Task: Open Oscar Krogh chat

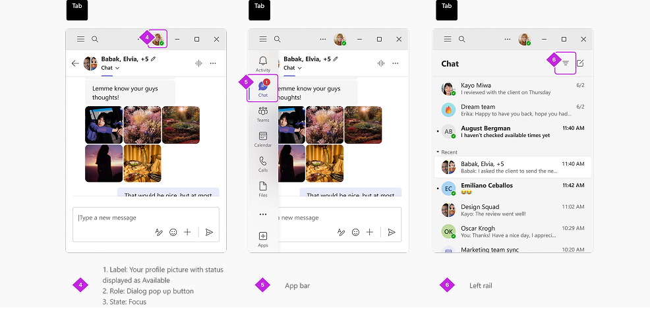Action: pos(513,231)
